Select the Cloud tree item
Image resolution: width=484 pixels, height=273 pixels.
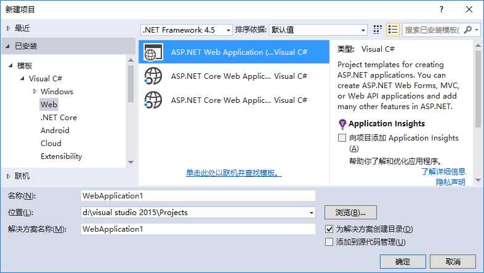[51, 144]
